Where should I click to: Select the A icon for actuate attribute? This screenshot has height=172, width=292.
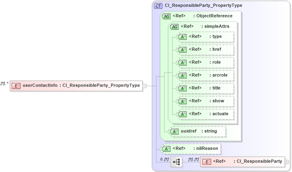[x=182, y=114]
